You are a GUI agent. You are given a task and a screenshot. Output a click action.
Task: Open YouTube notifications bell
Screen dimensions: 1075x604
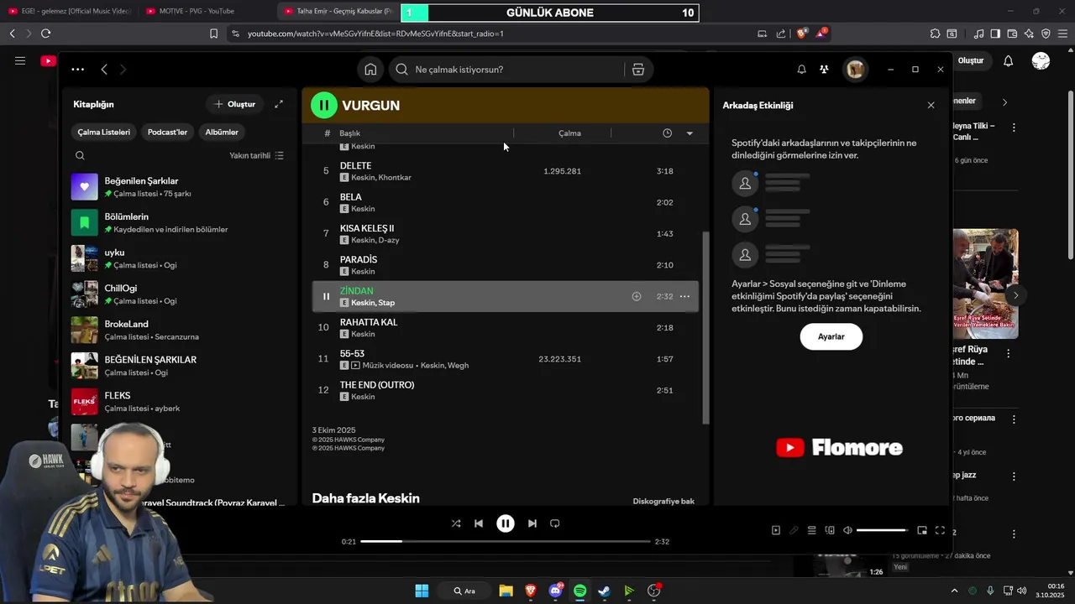tap(1008, 60)
